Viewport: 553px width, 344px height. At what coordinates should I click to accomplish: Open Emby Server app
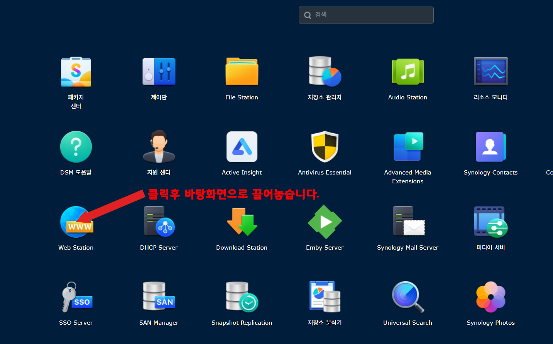click(325, 222)
